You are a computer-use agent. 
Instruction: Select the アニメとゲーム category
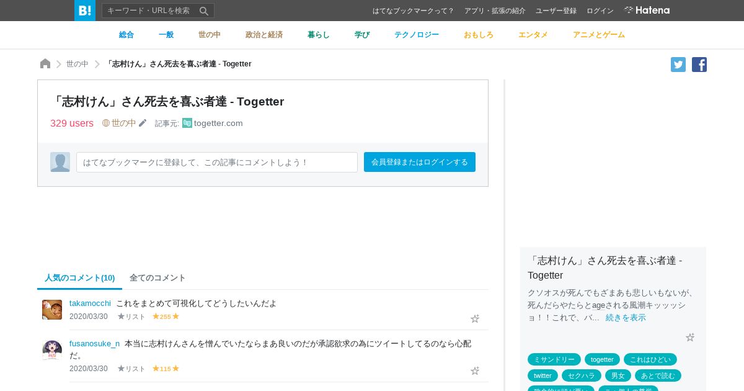point(599,35)
